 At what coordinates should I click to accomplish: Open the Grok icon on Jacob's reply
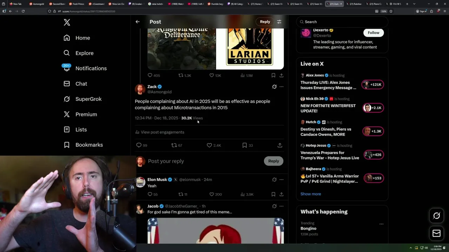point(274,206)
